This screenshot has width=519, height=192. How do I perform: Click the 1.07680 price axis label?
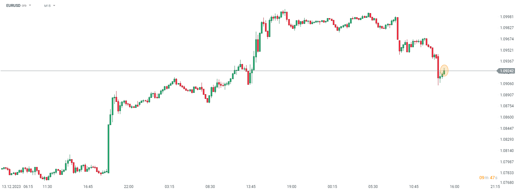pos(507,183)
